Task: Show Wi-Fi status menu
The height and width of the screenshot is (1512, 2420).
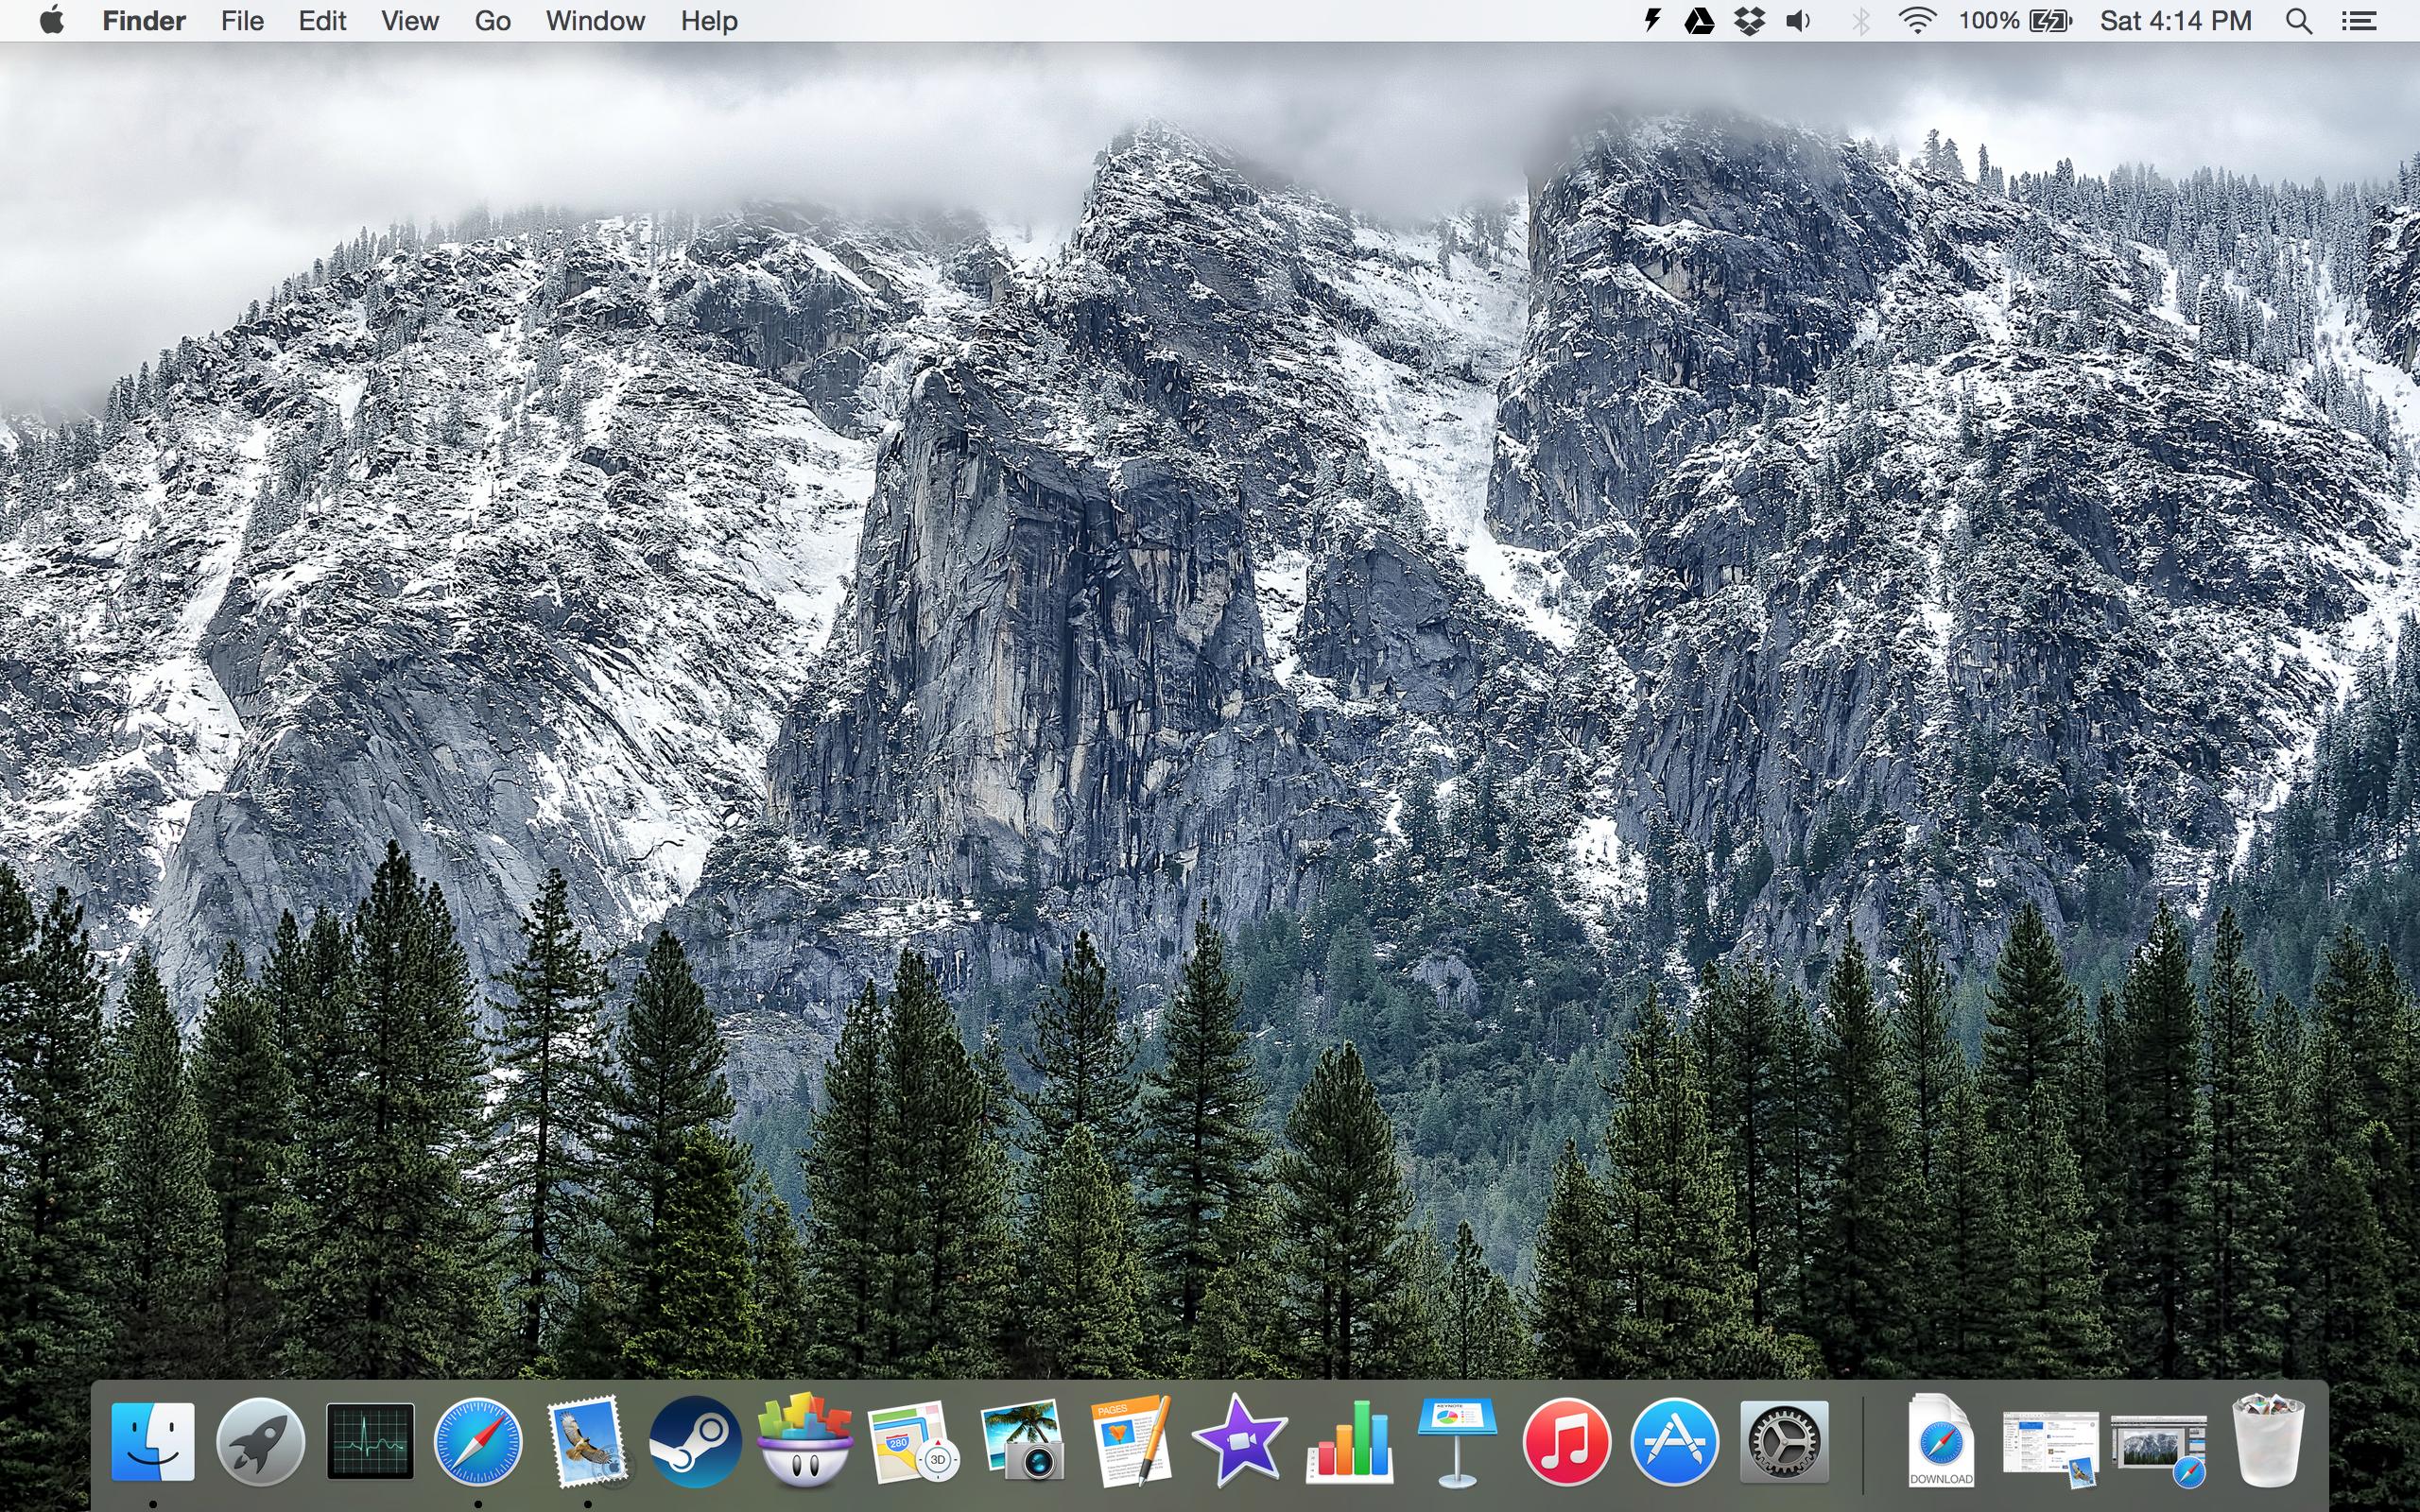Action: 1916,21
